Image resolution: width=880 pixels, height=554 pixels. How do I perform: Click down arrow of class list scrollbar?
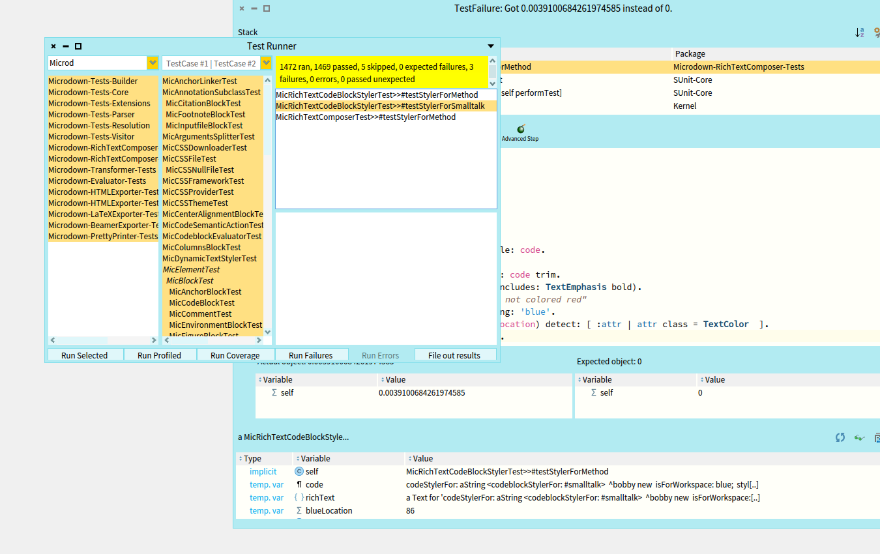click(x=267, y=332)
